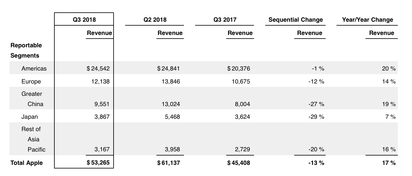Select the 'Americas' row label
The width and height of the screenshot is (412, 176).
(34, 68)
